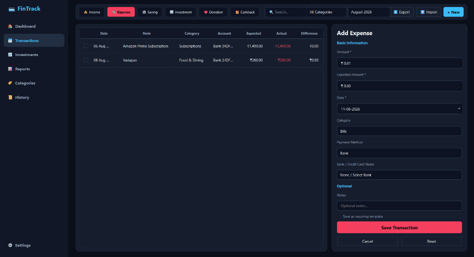474x257 pixels.
Task: Switch to the Donation tab
Action: pos(213,12)
